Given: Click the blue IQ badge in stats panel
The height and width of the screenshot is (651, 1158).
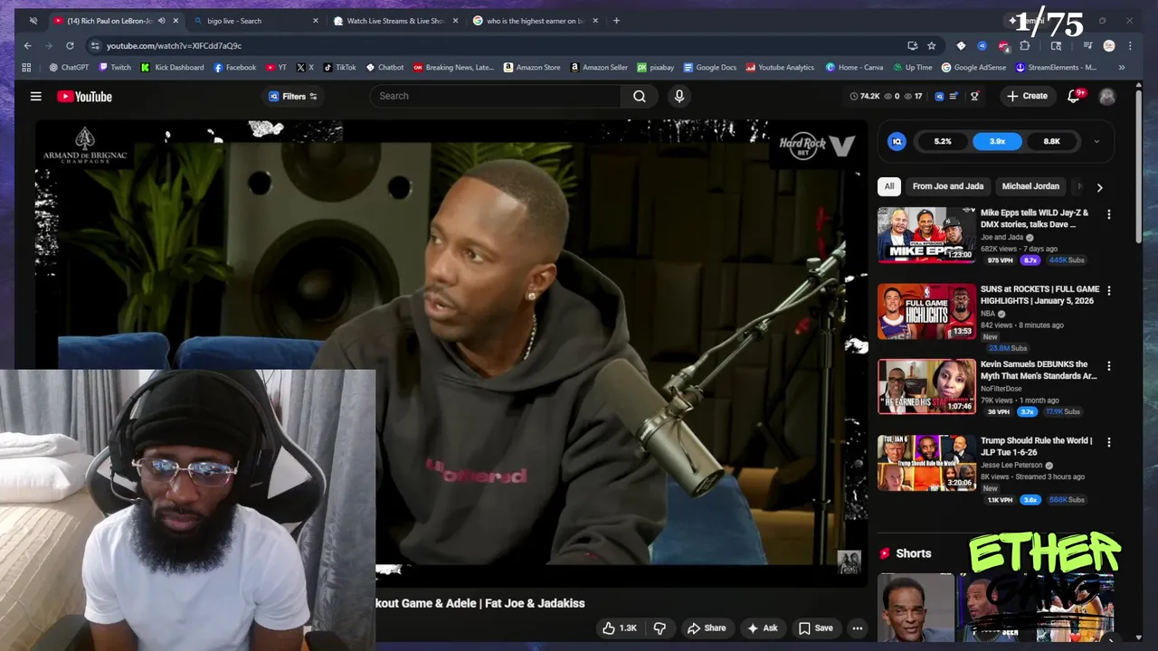Looking at the screenshot, I should tap(897, 141).
